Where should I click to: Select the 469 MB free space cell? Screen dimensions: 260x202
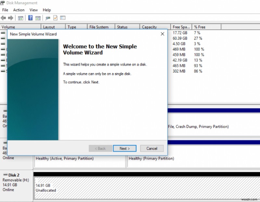(179, 49)
